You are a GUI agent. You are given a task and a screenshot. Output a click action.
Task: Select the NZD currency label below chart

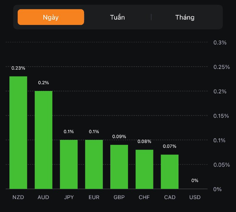click(x=18, y=197)
